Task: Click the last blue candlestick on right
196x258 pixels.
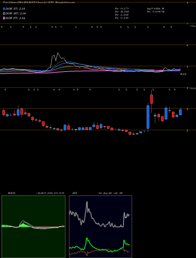Action: pos(180,112)
